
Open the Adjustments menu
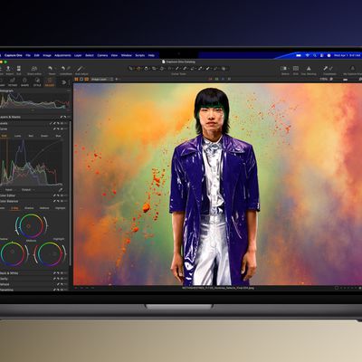(62, 55)
